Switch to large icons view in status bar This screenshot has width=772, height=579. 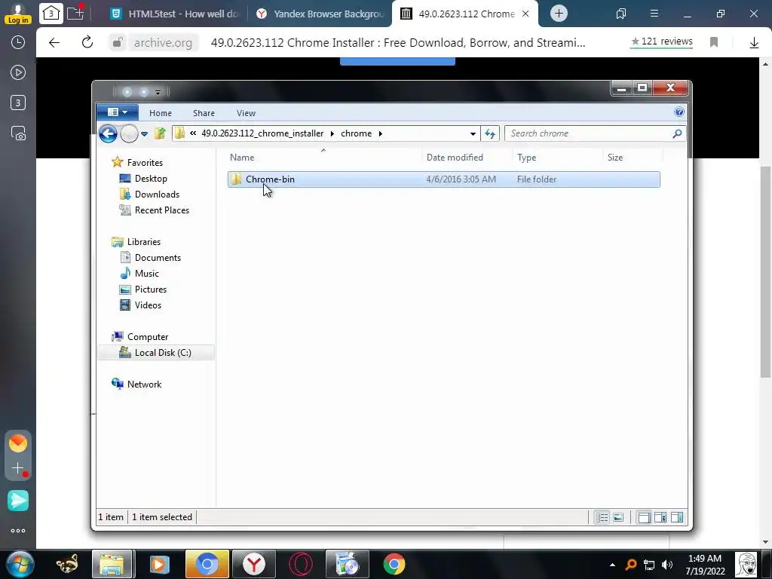(x=618, y=517)
